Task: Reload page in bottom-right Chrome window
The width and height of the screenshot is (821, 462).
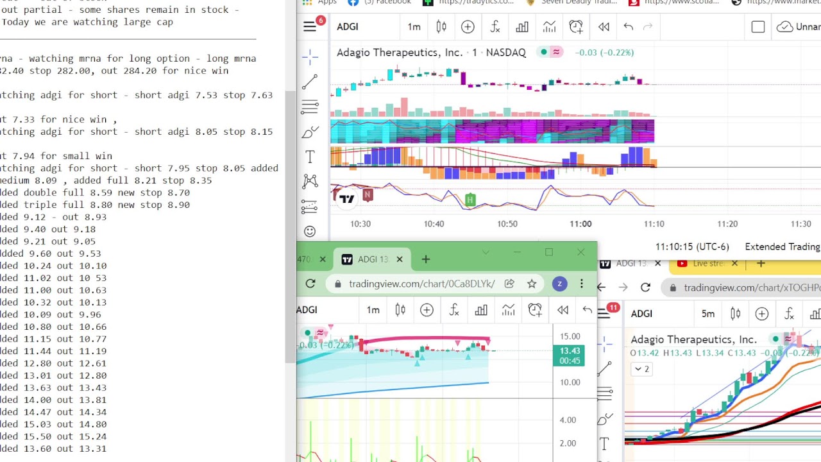Action: [x=645, y=287]
